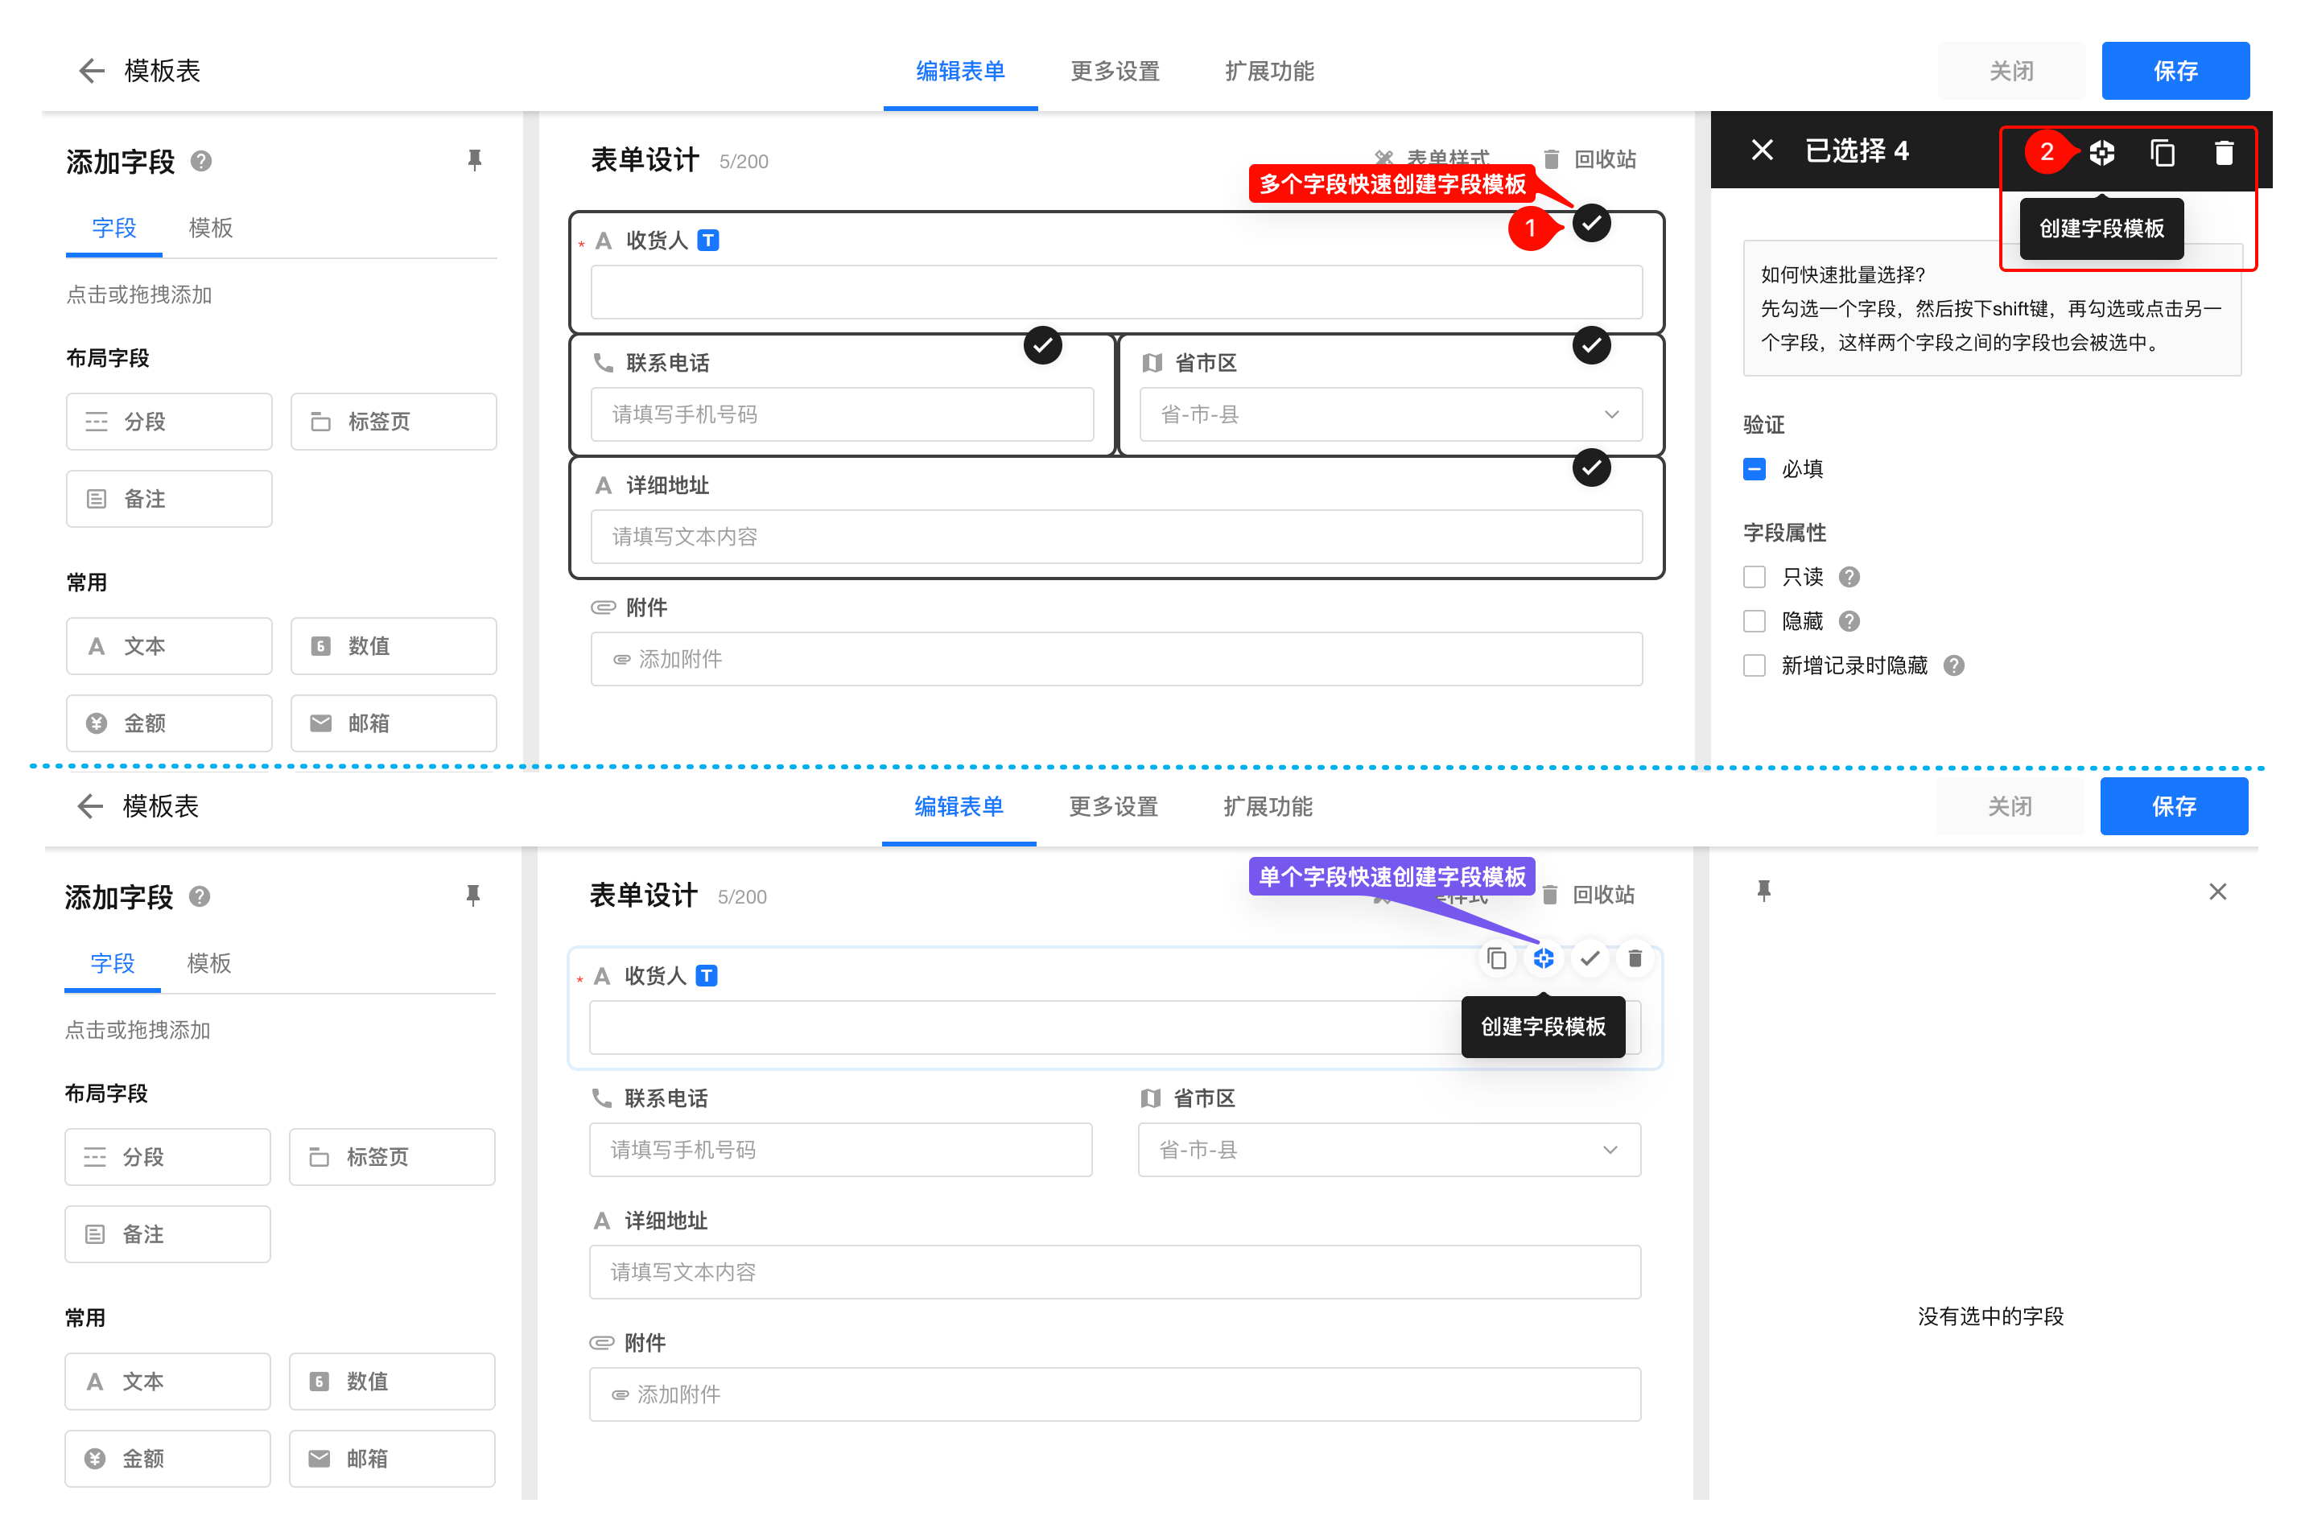Click the pin icon in bottom 添加字段 panel
Screen dimensions: 2305x1532
point(473,896)
